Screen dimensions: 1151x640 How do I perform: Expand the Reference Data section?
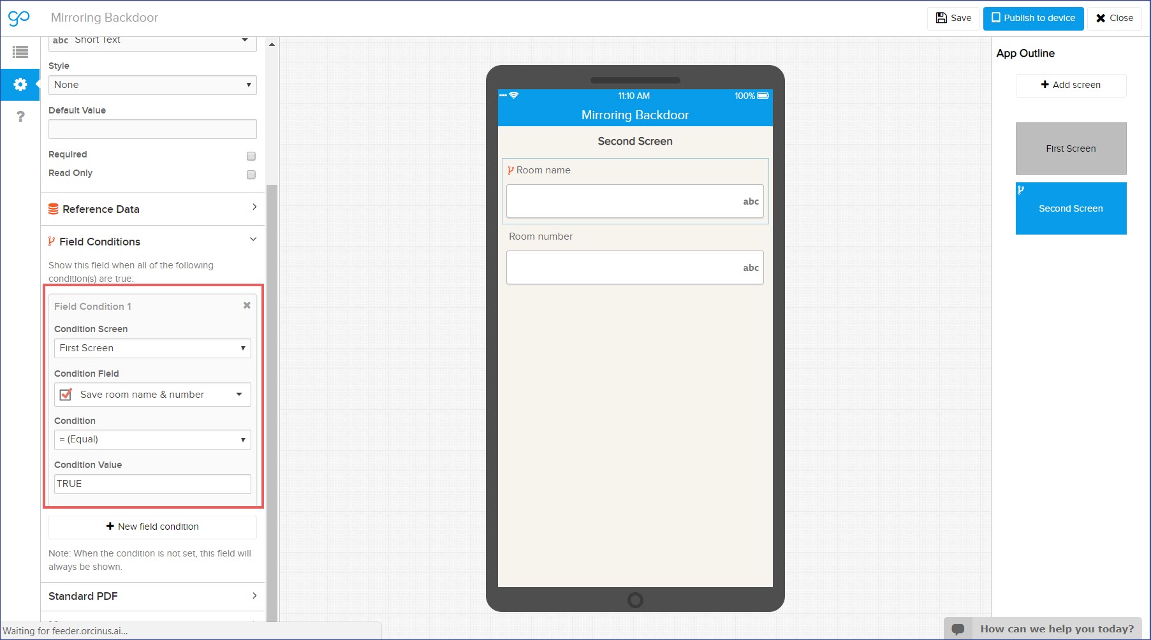point(152,209)
